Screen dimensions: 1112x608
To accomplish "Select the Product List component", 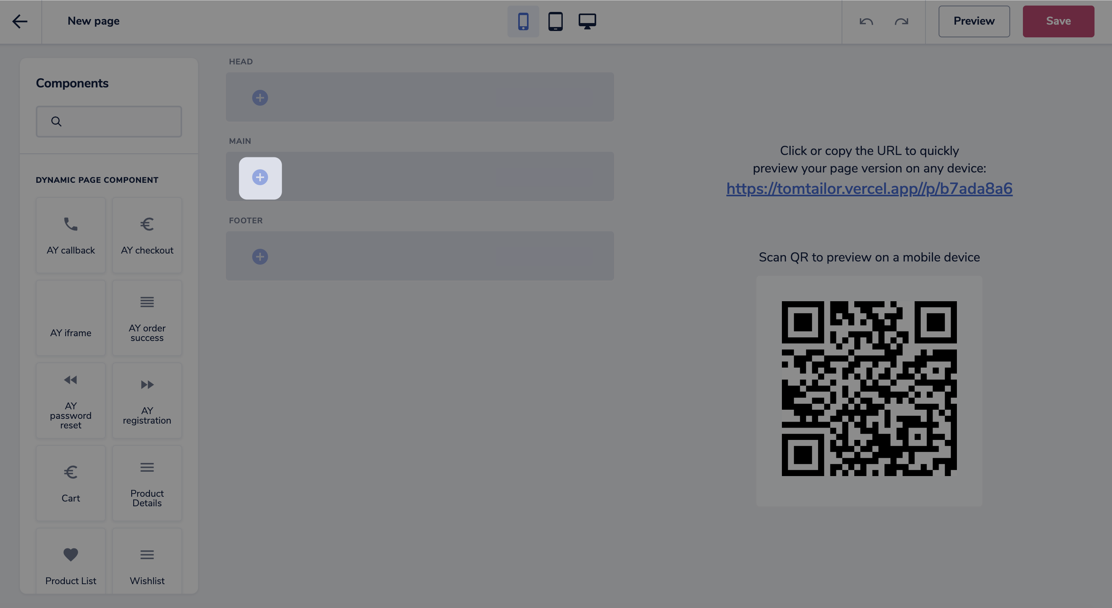I will [x=71, y=561].
